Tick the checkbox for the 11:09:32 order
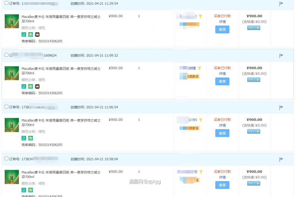 pyautogui.click(x=7, y=55)
